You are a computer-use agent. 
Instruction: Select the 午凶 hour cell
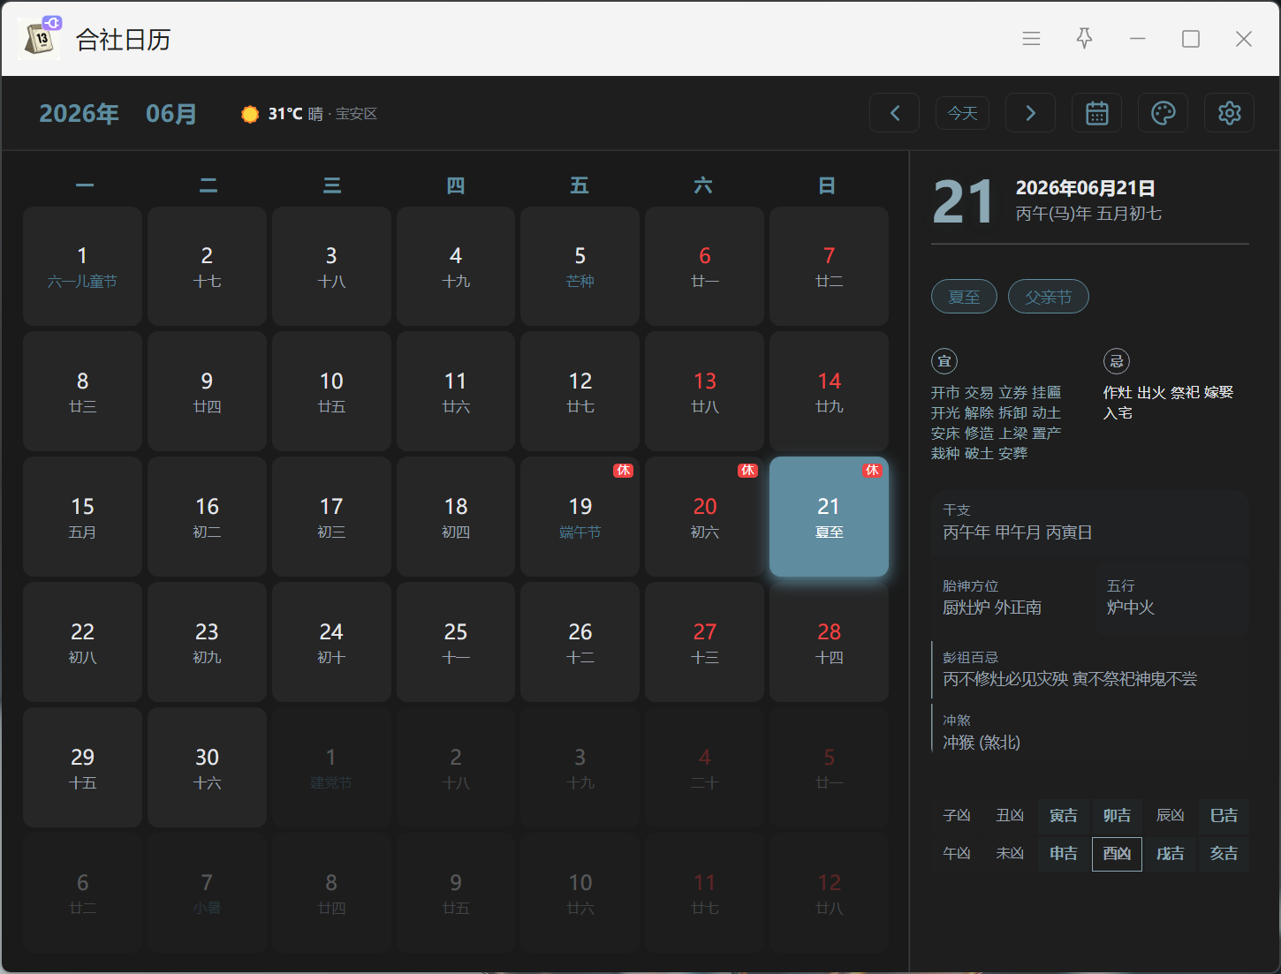click(957, 854)
